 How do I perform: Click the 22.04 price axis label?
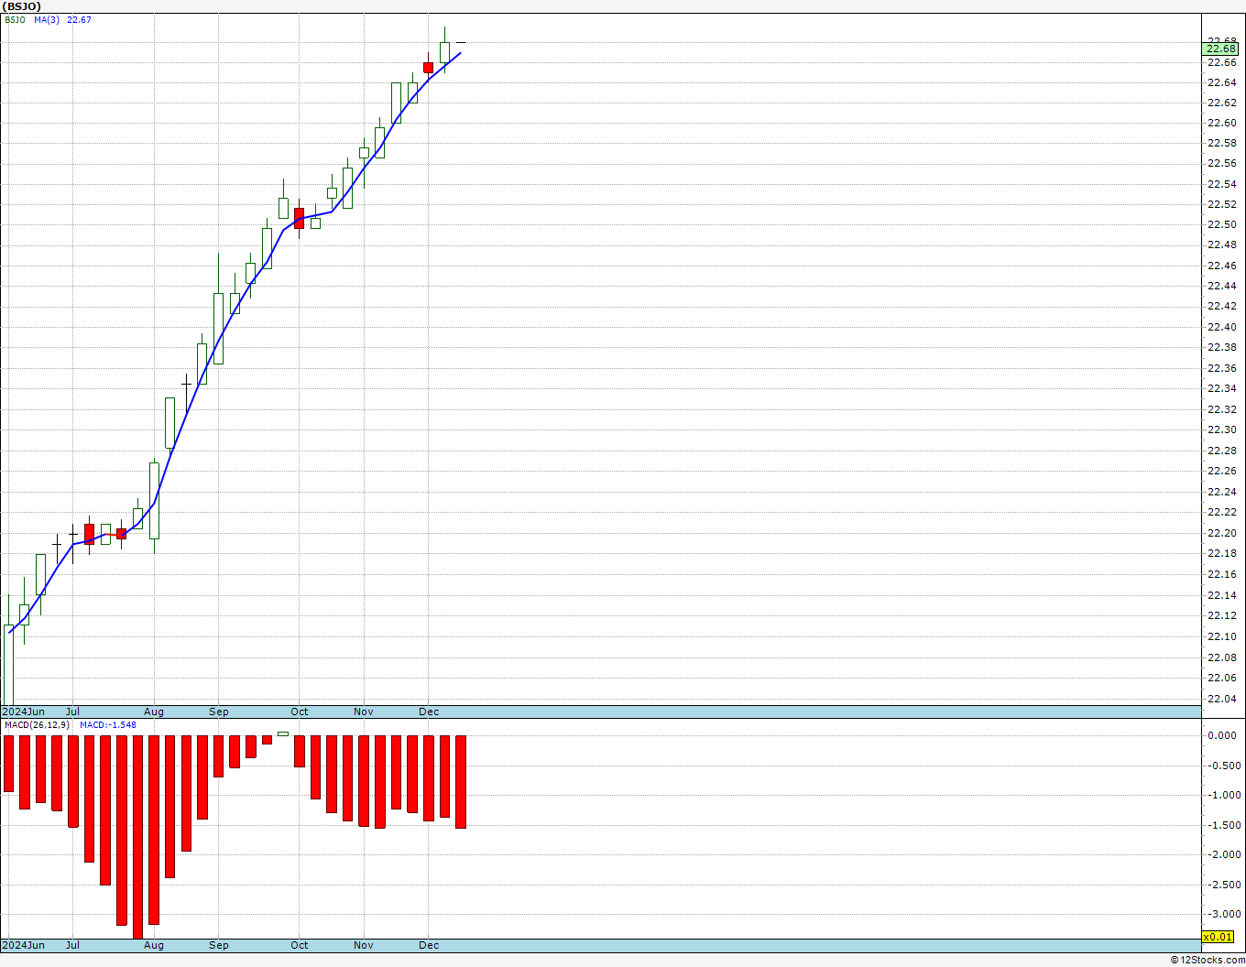tap(1221, 698)
